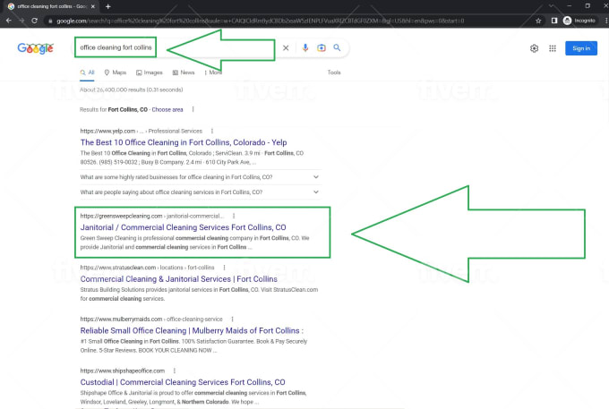The width and height of the screenshot is (609, 409).
Task: Expand 'What are some highly rated businesses' question
Action: pos(200,177)
